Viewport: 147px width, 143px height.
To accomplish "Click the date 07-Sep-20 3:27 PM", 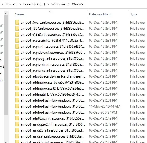I will (x=103, y=112).
